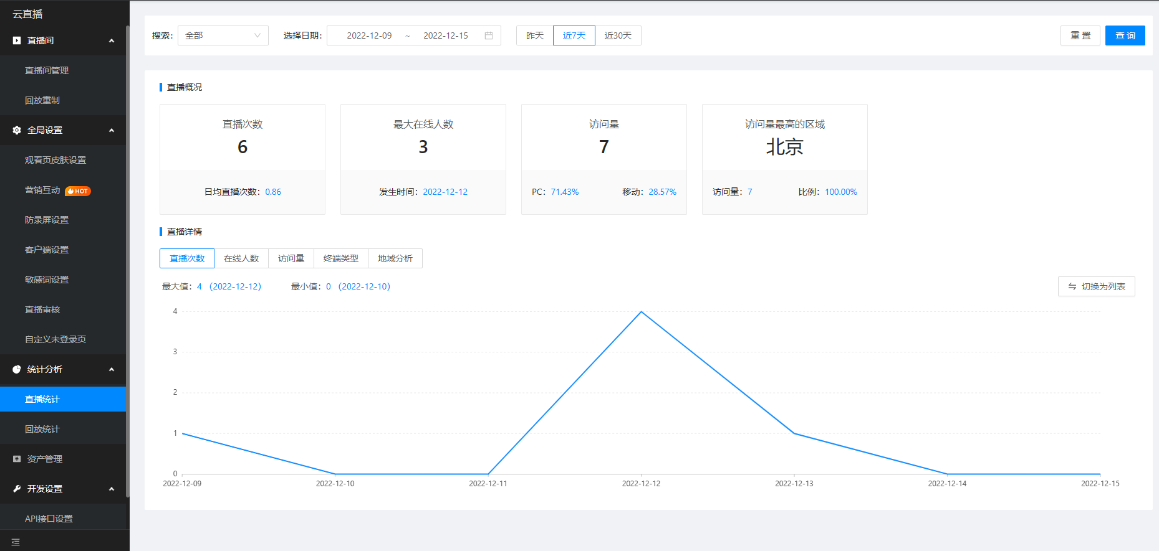Viewport: 1159px width, 551px height.
Task: Collapse the 统计分析 menu chevron
Action: click(112, 369)
